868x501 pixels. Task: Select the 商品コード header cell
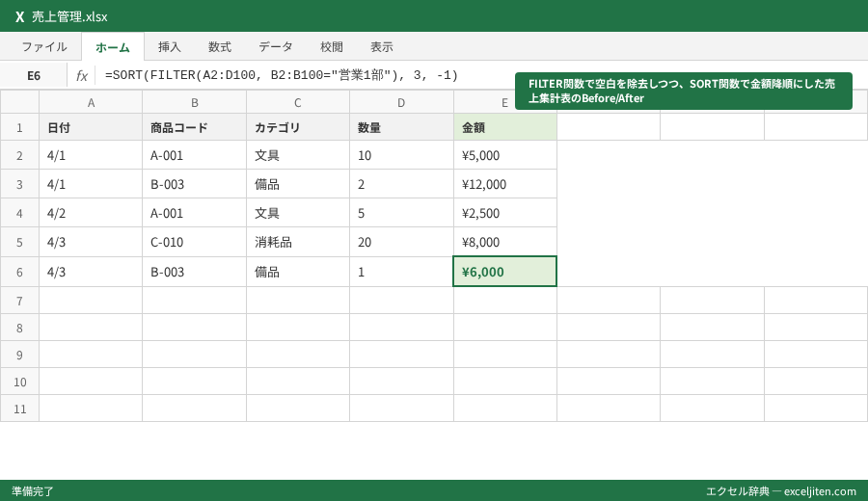194,128
